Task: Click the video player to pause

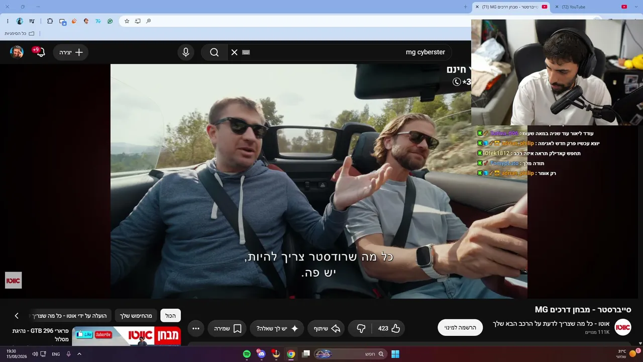Action: pyautogui.click(x=319, y=181)
